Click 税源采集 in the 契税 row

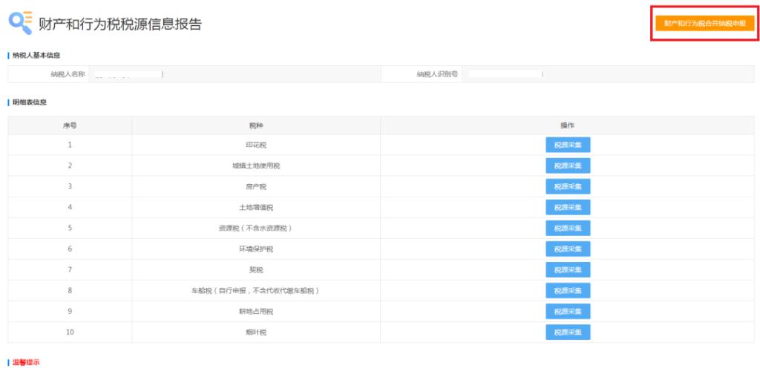[568, 269]
